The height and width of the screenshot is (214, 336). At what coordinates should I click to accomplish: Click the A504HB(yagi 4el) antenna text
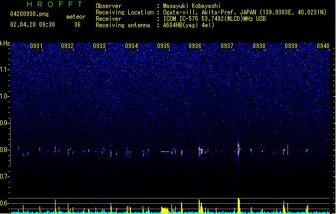click(189, 25)
